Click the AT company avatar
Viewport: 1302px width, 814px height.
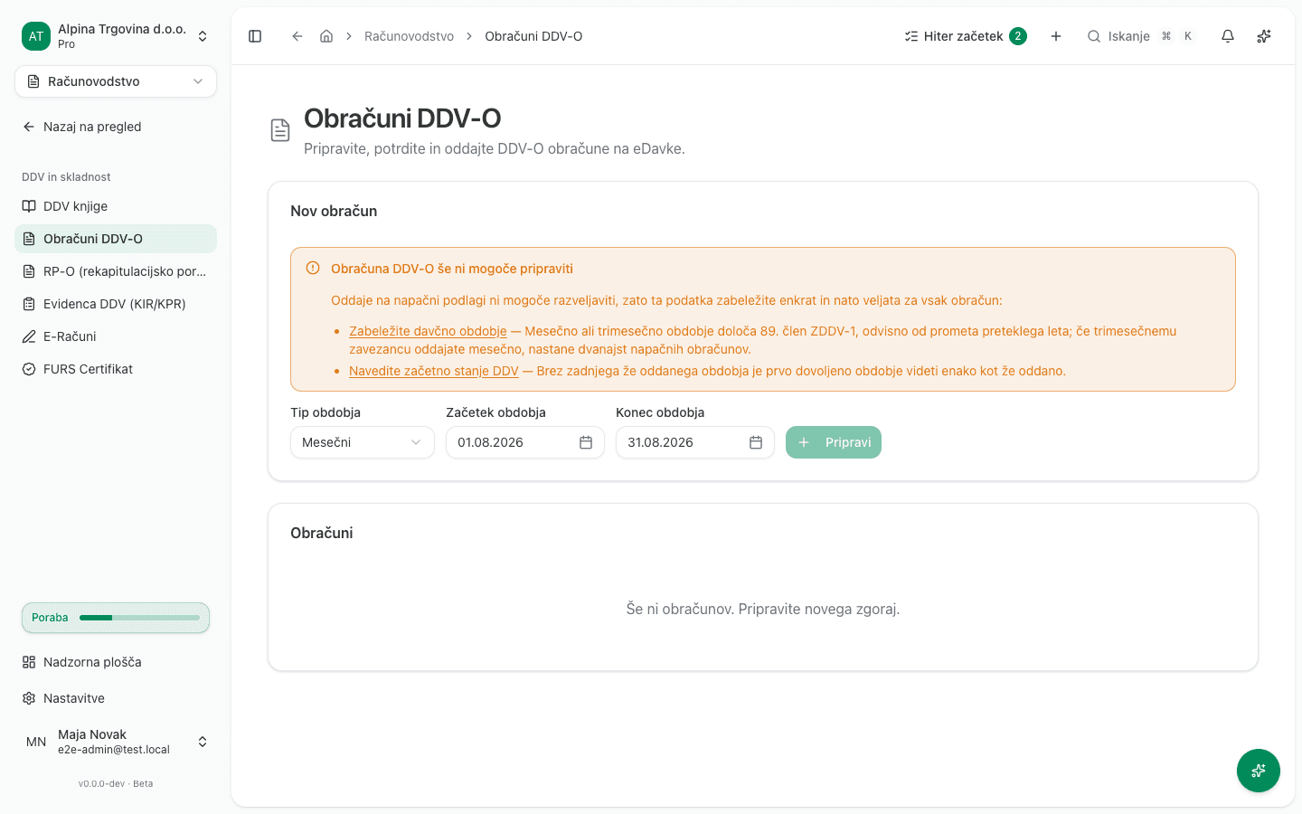[36, 36]
